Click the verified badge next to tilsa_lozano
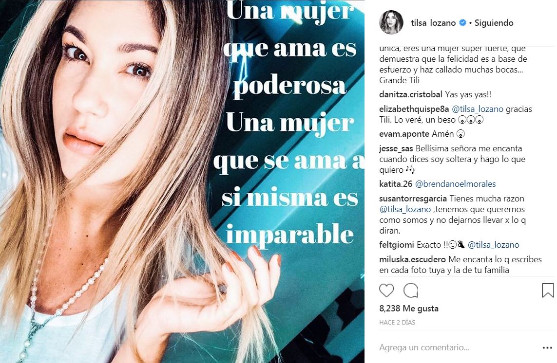 [x=462, y=23]
